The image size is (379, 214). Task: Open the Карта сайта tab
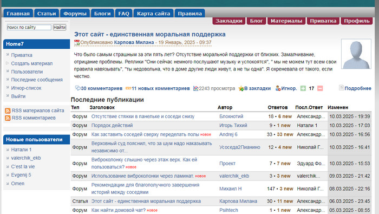tap(153, 14)
